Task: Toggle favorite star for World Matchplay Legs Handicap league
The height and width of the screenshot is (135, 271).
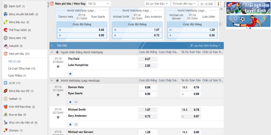Action: click(x=57, y=81)
